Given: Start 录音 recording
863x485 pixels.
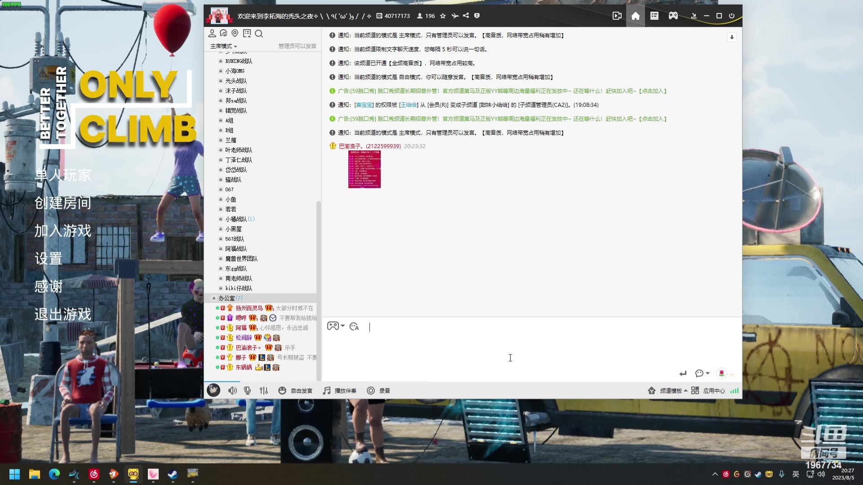Looking at the screenshot, I should point(378,391).
